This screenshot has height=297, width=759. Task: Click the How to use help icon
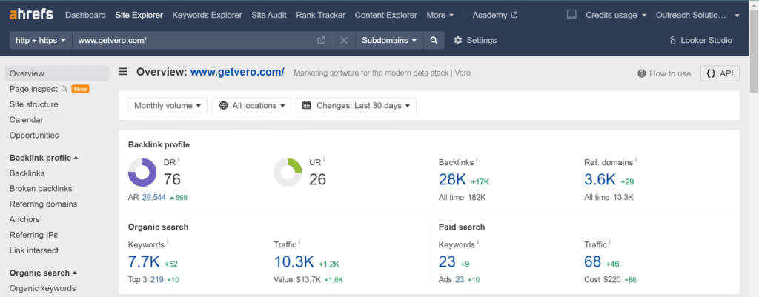pyautogui.click(x=642, y=73)
